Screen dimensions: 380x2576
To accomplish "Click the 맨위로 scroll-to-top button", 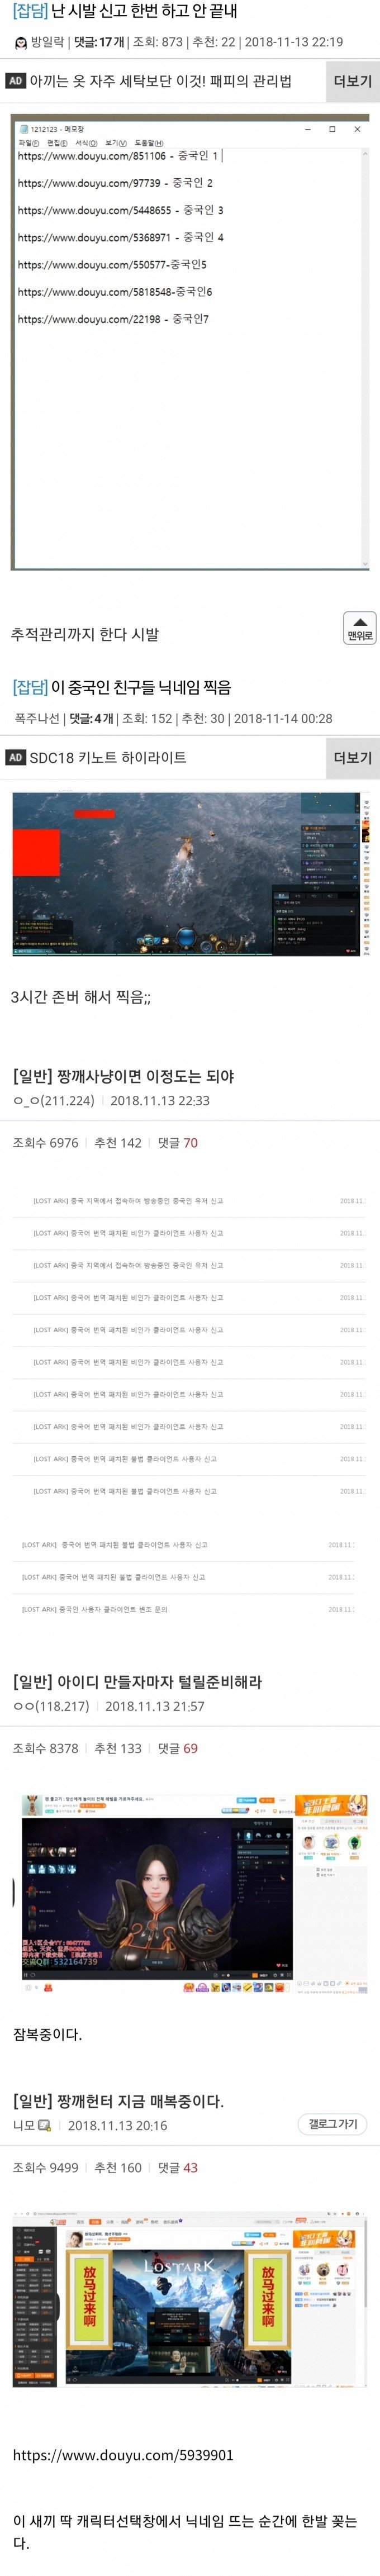I will 360,627.
